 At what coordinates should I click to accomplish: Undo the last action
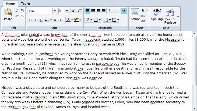(17, 16)
